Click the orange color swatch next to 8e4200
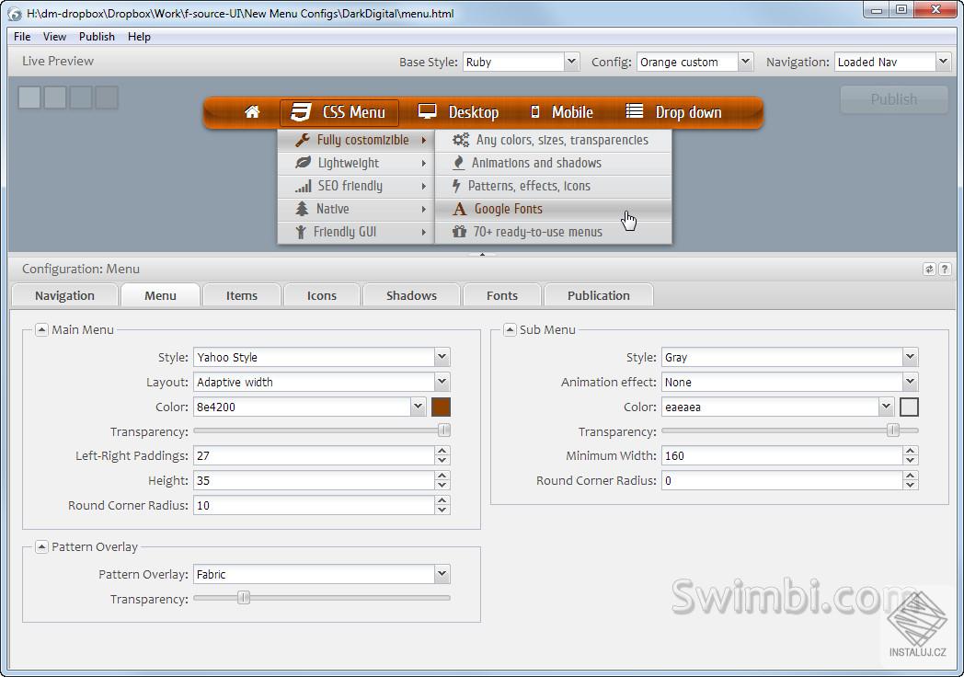This screenshot has height=677, width=964. coord(442,406)
